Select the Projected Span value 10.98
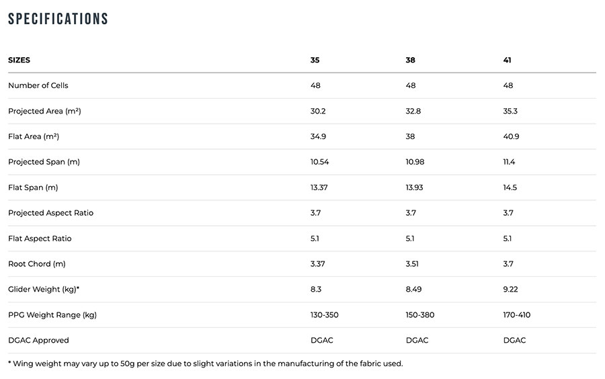The width and height of the screenshot is (605, 379). pyautogui.click(x=414, y=162)
